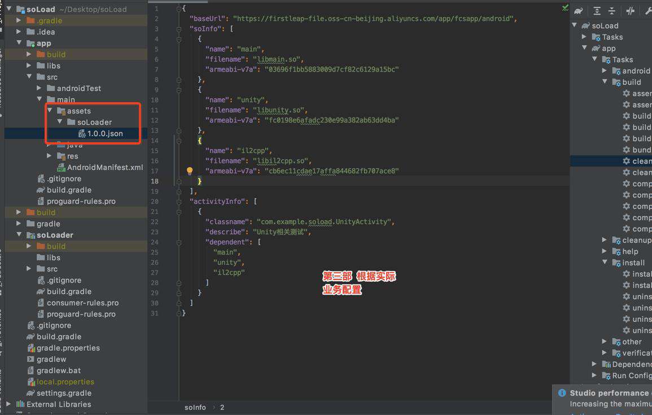Click the "libmain.so" filename value
Image resolution: width=652 pixels, height=415 pixels.
(278, 59)
